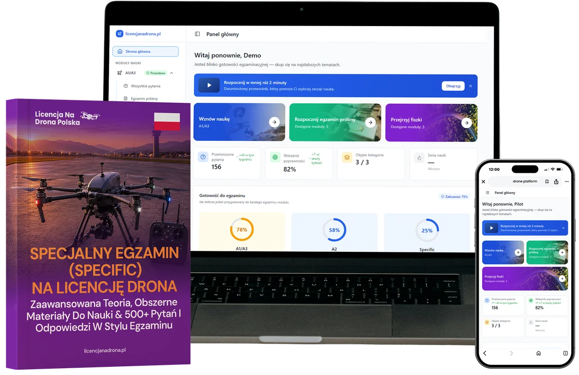Click the Witaj ponownie, Pilot heading on phone
Screen dimensions: 579x375
click(502, 204)
